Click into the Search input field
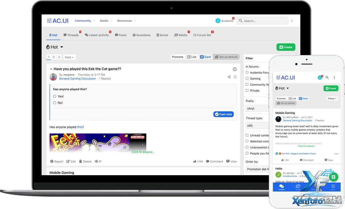Image resolution: width=345 pixels, height=209 pixels. [x=264, y=21]
